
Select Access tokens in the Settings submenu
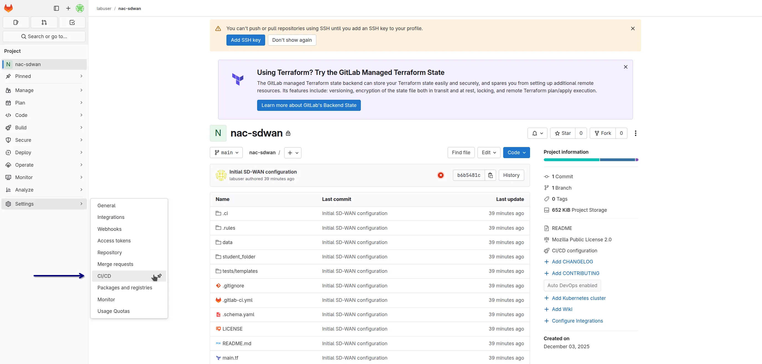(114, 240)
